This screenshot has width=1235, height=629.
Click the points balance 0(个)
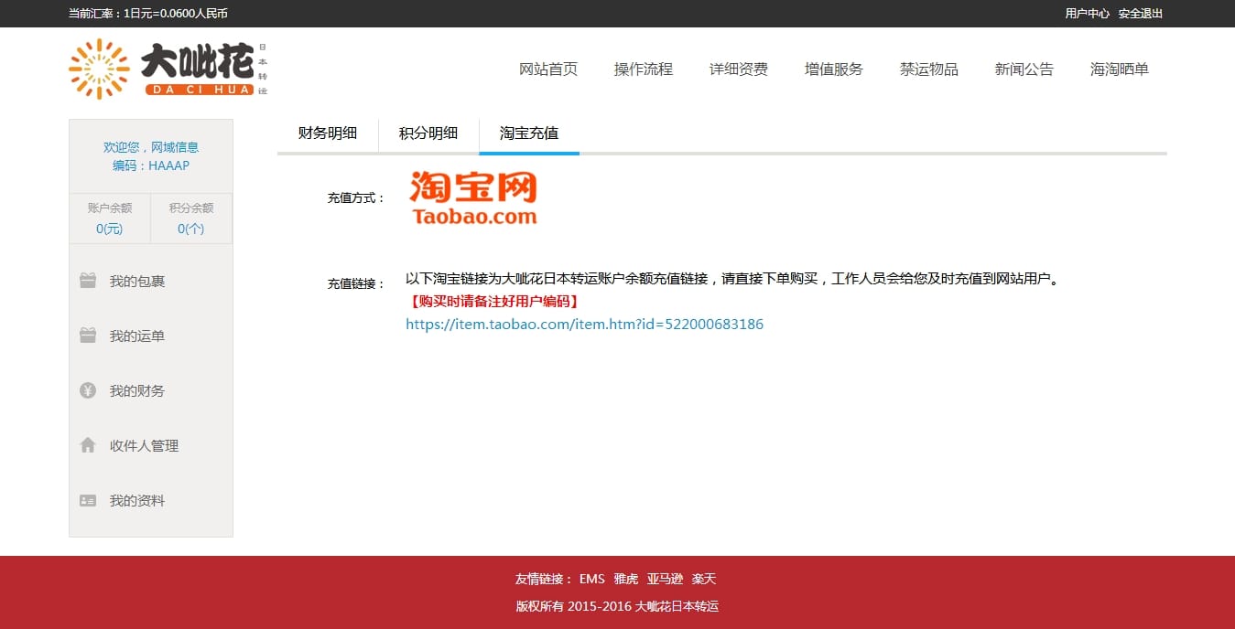(191, 229)
